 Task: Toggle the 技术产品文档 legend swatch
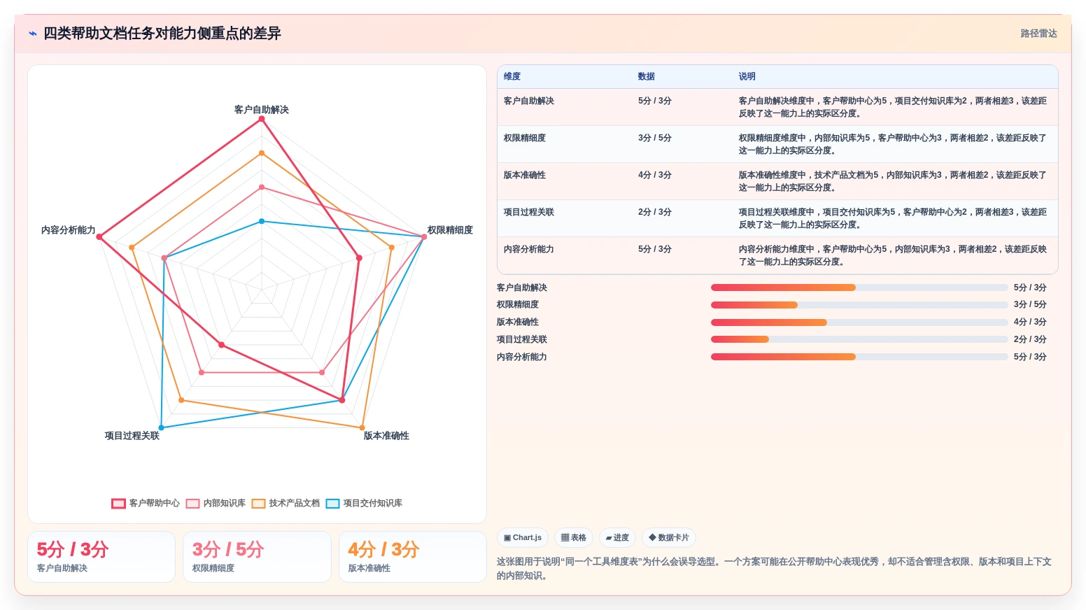258,504
